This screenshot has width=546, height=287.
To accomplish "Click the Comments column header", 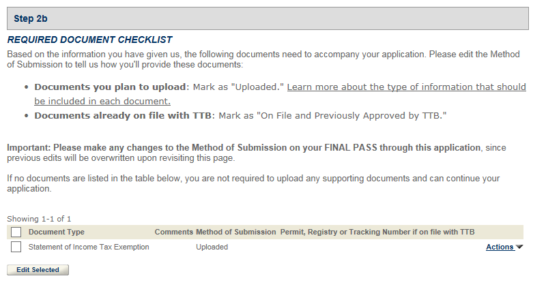I will click(173, 232).
